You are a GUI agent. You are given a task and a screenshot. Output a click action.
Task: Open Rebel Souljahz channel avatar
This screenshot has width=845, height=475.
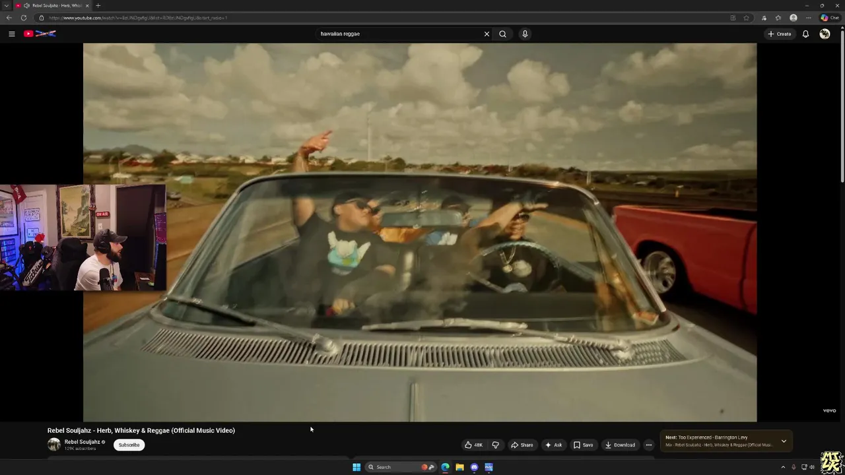(x=54, y=445)
